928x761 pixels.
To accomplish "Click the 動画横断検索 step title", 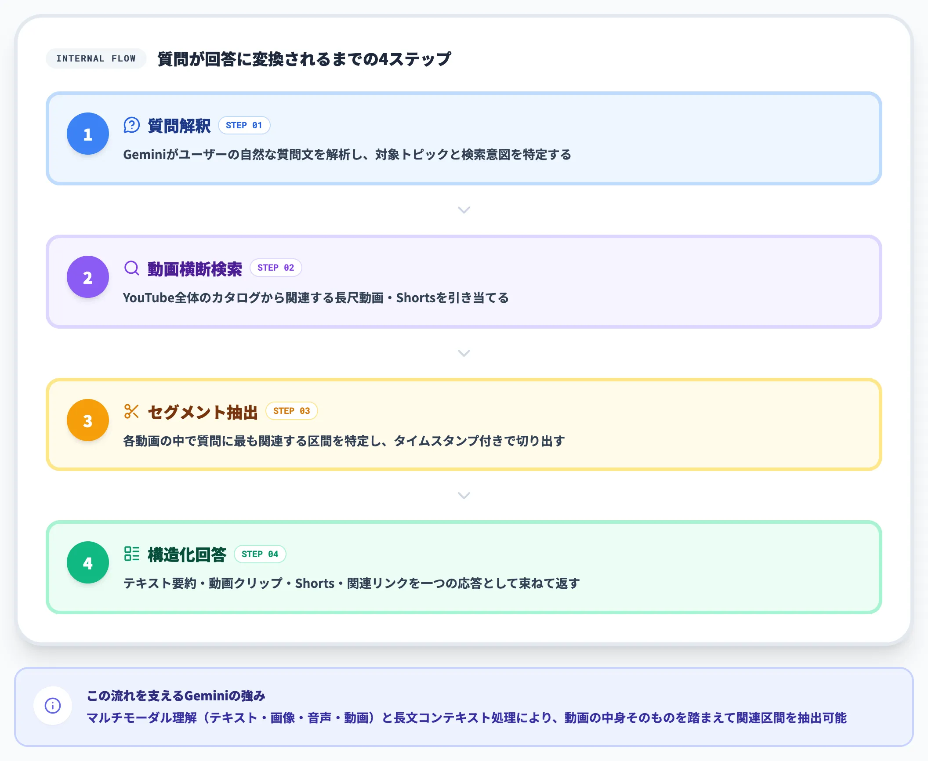I will pos(195,269).
